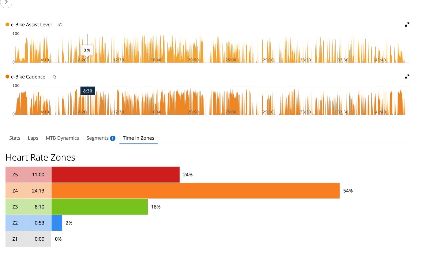Click IQ label beside e-Bike Assist Level
This screenshot has height=265, width=427.
(x=60, y=25)
